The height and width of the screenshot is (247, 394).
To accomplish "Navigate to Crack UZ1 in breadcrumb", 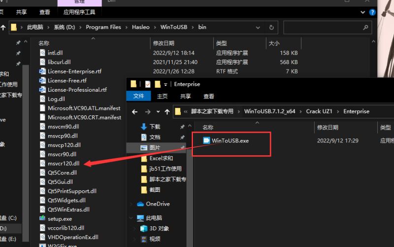I will pyautogui.click(x=319, y=111).
